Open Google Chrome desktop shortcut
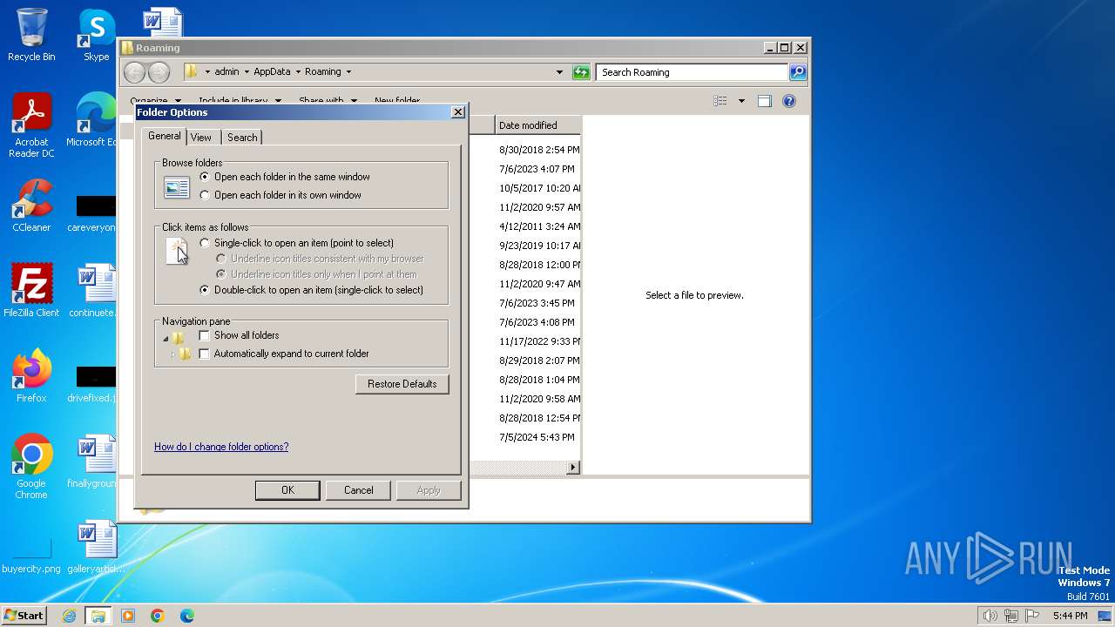Viewport: 1115px width, 627px height. pos(31,467)
